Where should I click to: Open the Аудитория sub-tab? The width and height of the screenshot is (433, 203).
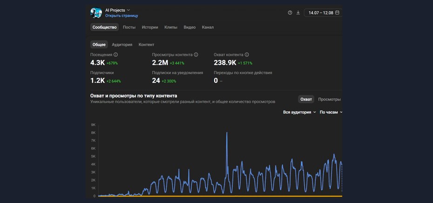[x=122, y=45]
